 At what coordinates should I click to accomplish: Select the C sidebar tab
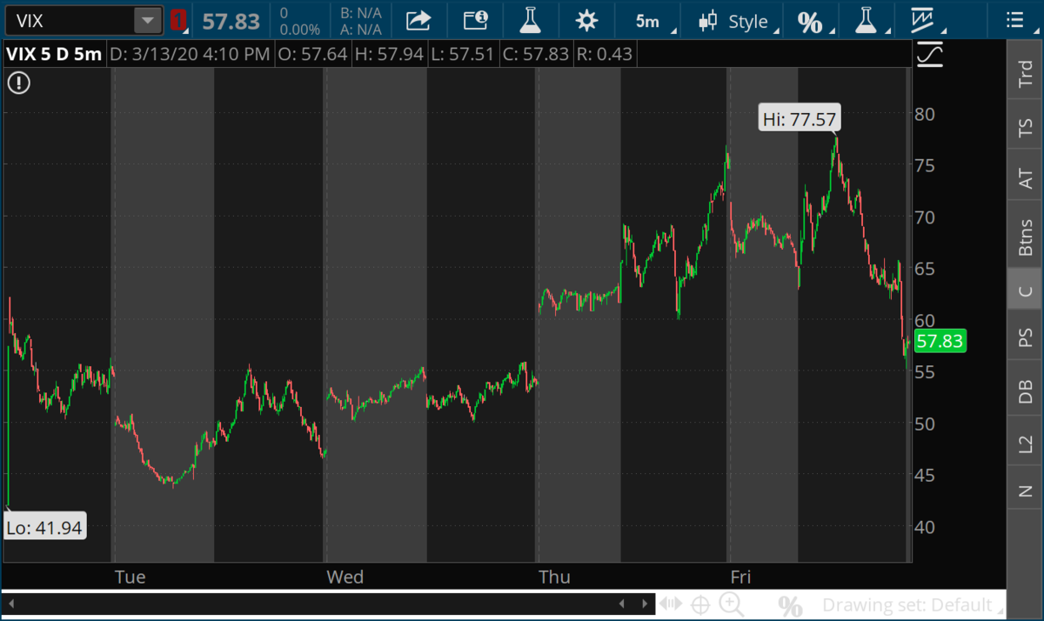click(x=1025, y=291)
